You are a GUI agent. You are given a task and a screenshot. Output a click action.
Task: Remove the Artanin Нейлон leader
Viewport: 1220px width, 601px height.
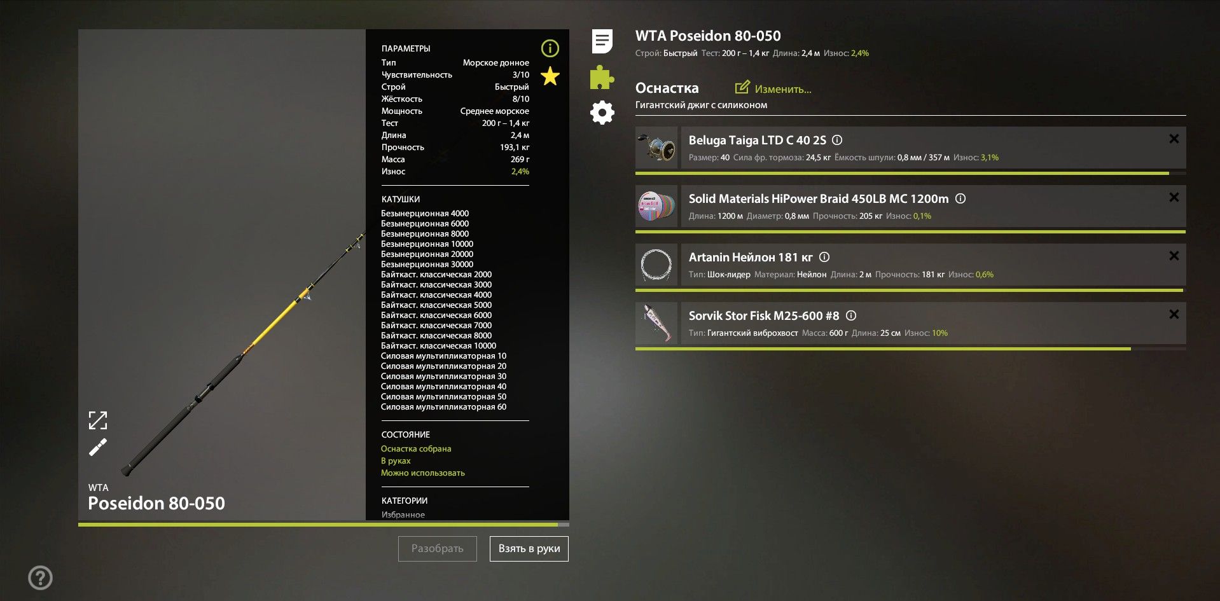(x=1174, y=256)
